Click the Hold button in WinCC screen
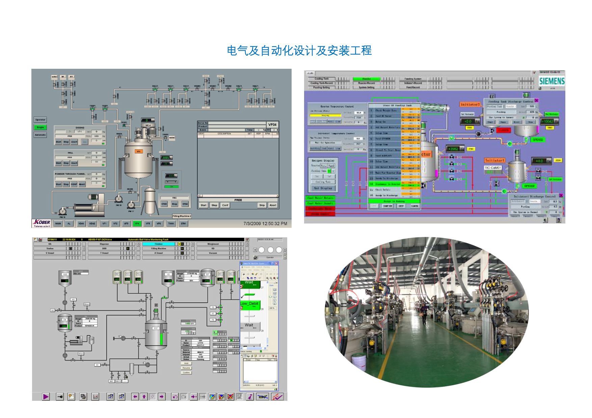592x418 pixels. pyautogui.click(x=186, y=363)
